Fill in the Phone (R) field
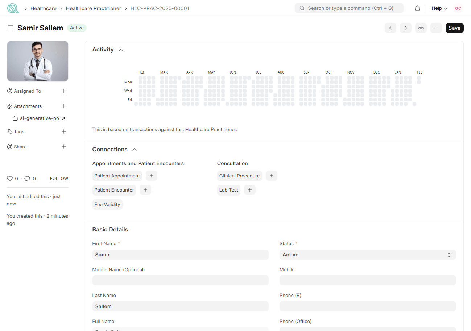The width and height of the screenshot is (471, 331). click(368, 306)
